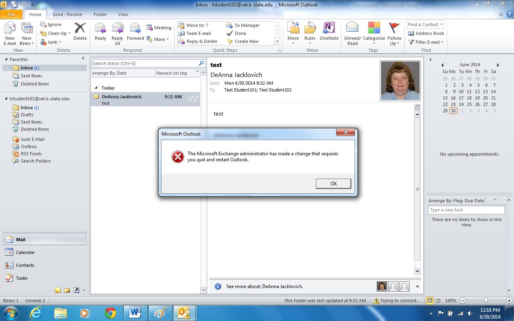514x321 pixels.
Task: Open the New Items menu icon
Action: (x=27, y=28)
